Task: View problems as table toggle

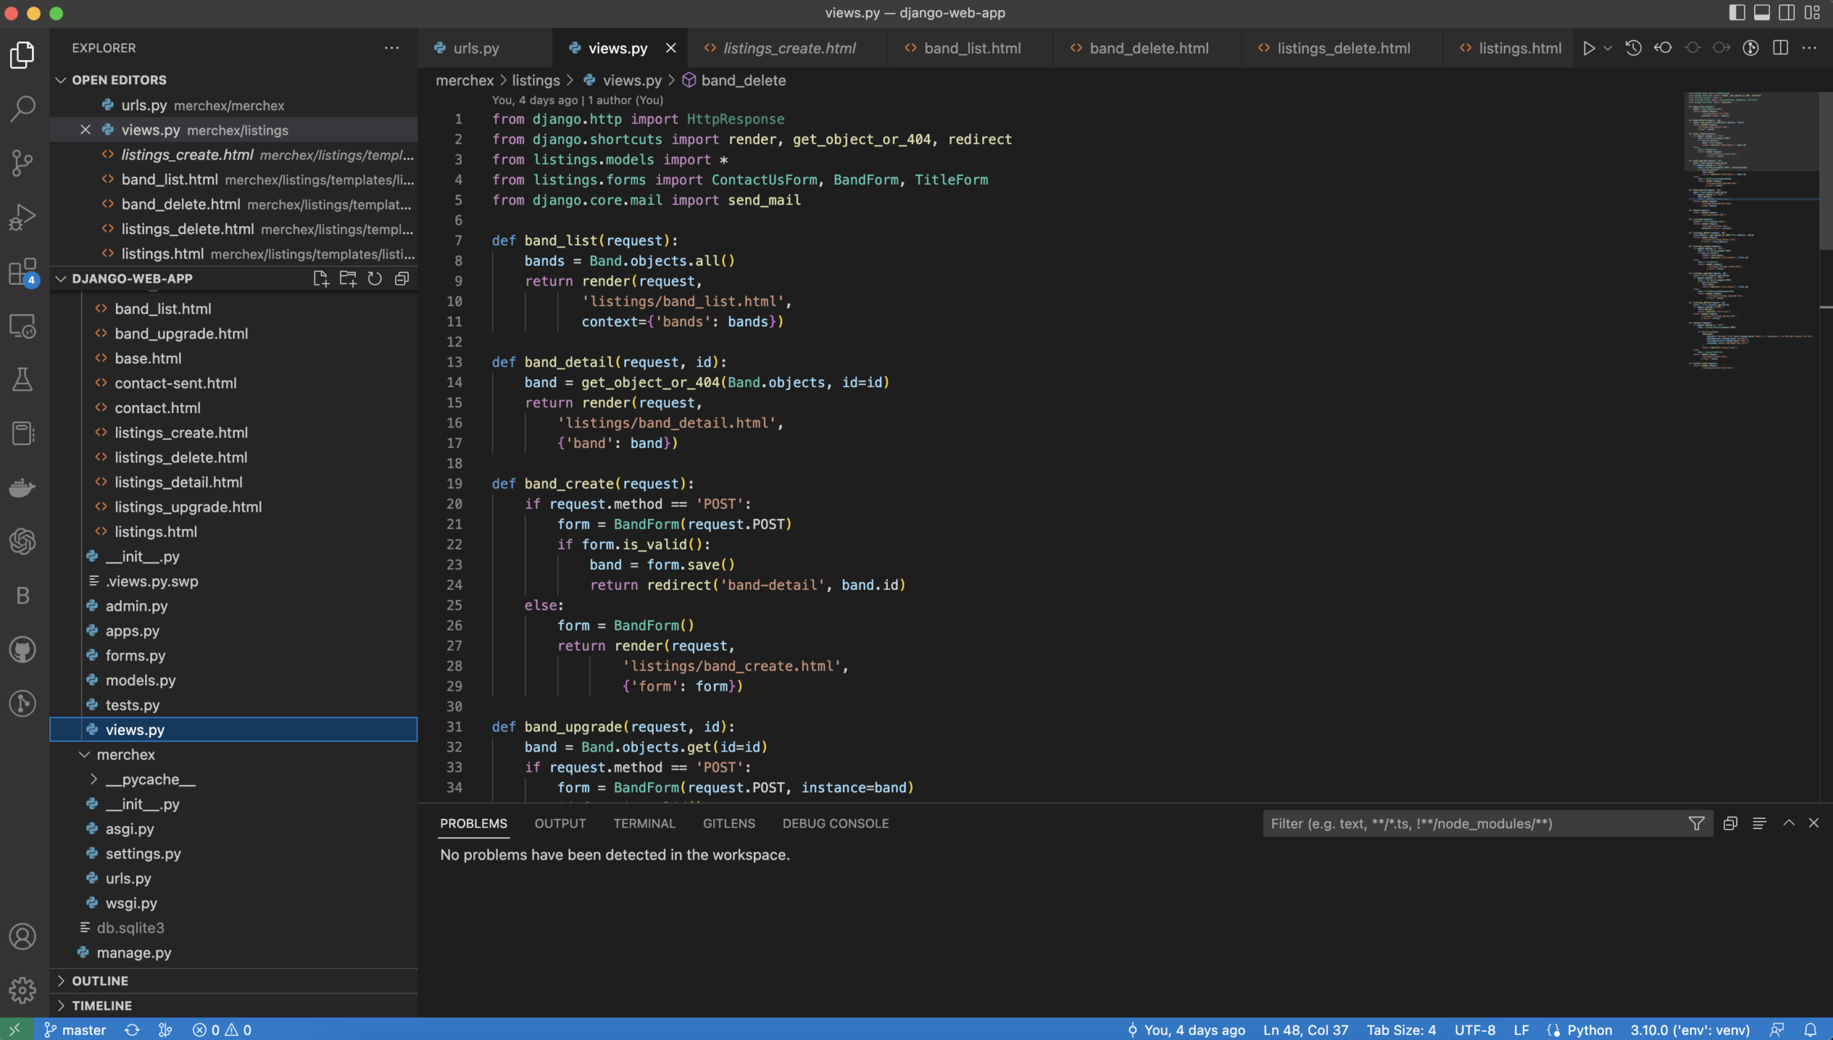Action: click(1759, 823)
